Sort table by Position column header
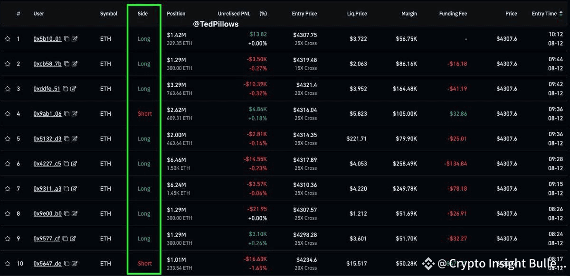Image resolution: width=570 pixels, height=276 pixels. (x=176, y=14)
